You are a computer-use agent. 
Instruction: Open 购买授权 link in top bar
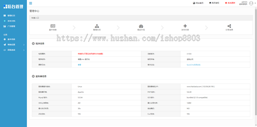point(214,3)
